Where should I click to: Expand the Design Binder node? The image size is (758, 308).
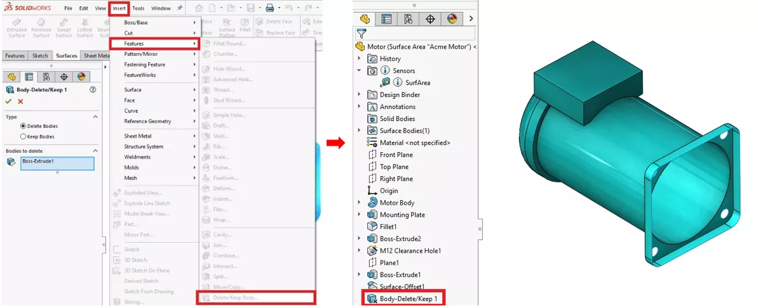(359, 94)
